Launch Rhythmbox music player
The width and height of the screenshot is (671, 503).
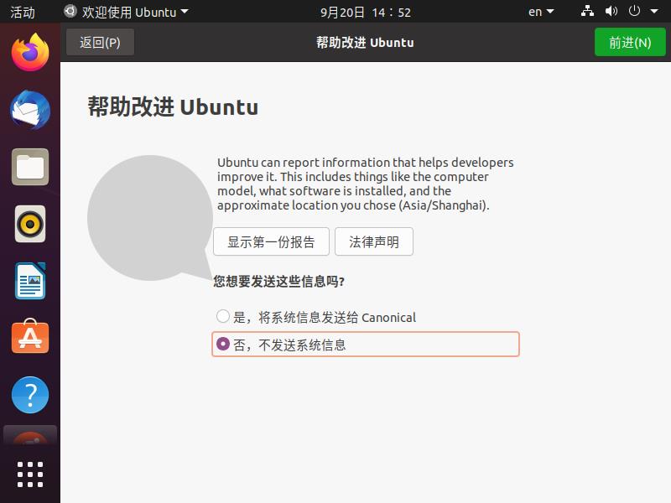[x=30, y=224]
